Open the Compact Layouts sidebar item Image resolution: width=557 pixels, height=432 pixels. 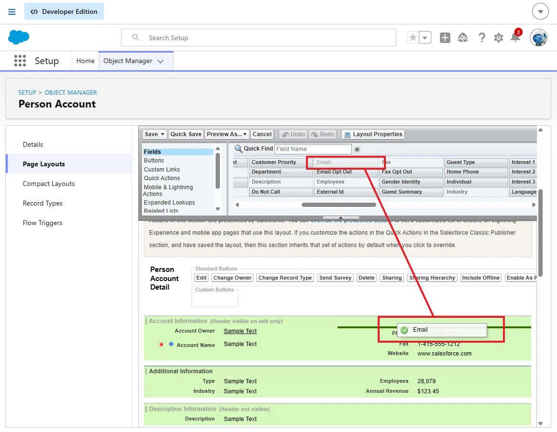[x=69, y=184]
